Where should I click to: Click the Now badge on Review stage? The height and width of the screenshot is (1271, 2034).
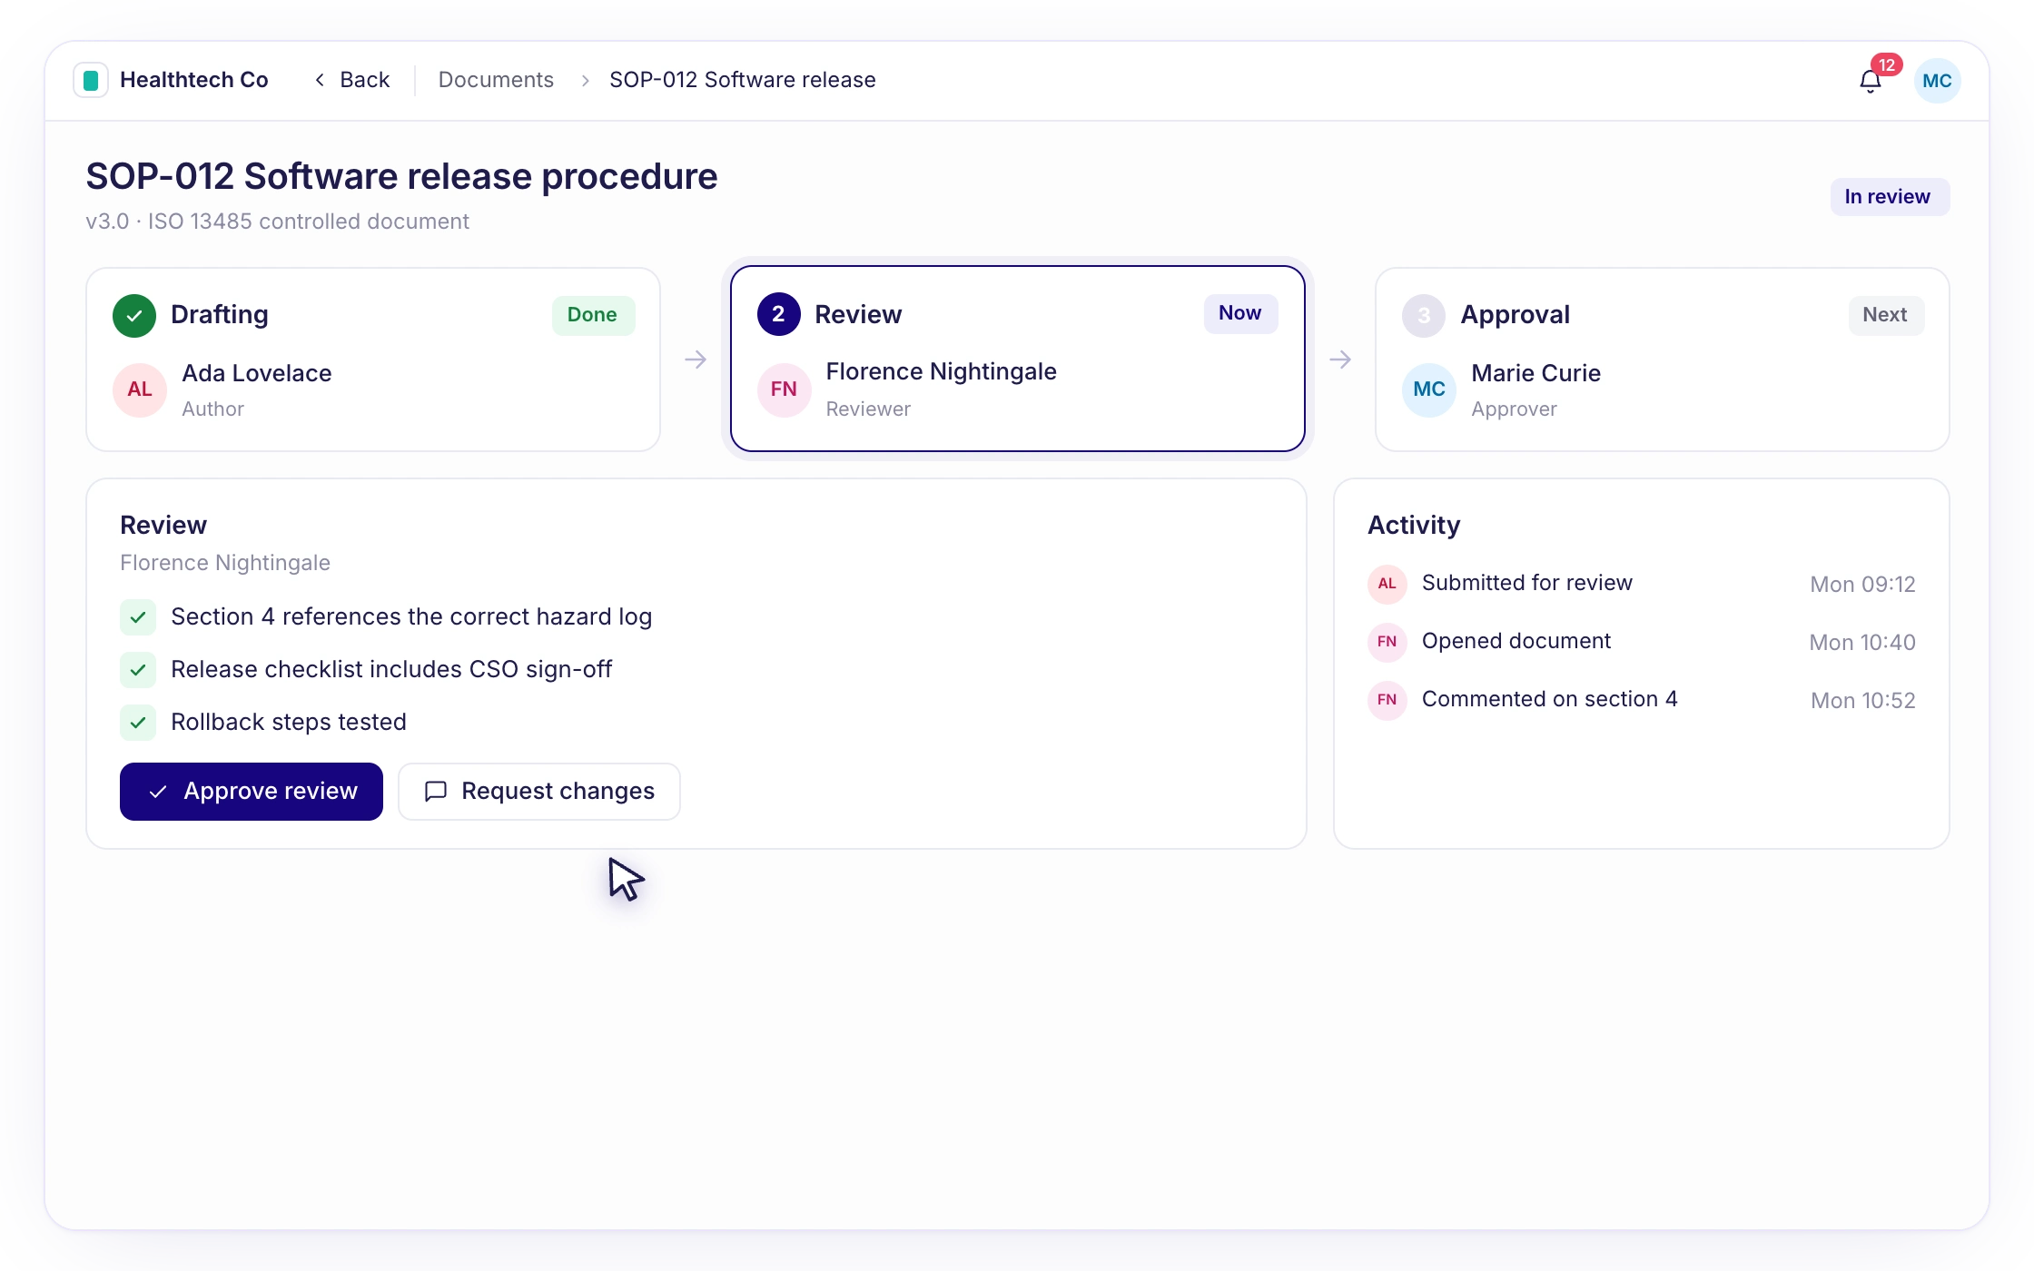pos(1239,313)
